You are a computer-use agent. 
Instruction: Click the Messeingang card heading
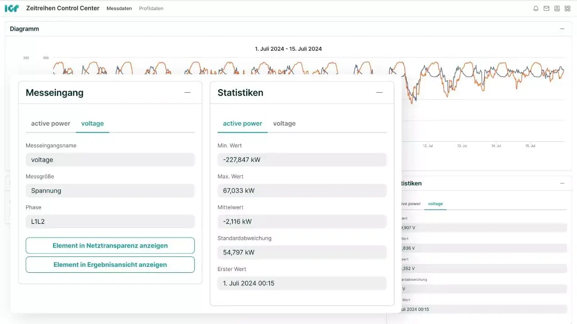coord(55,93)
